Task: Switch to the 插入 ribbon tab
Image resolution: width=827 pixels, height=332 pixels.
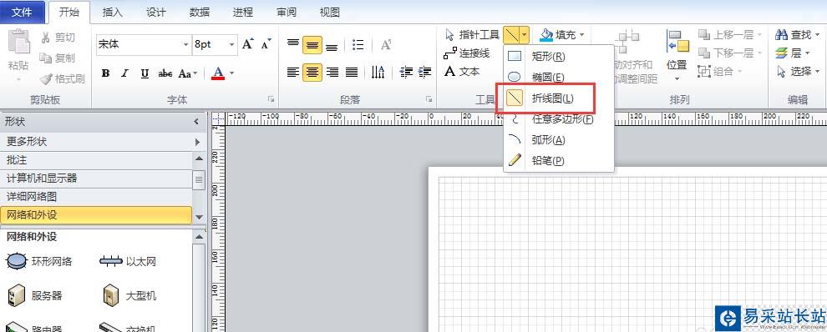Action: click(x=112, y=13)
